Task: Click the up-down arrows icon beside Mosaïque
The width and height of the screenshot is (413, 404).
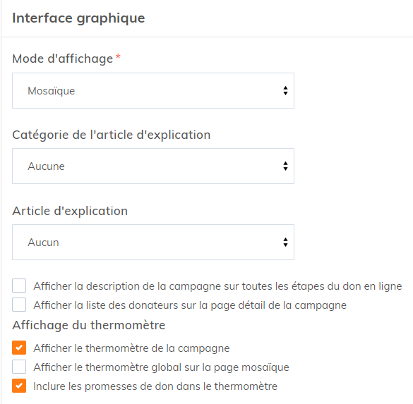Action: [285, 91]
